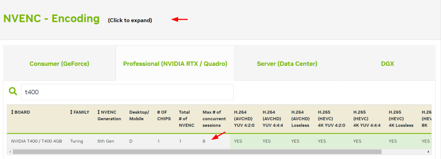Viewport: 441px width, 159px height.
Task: Sort table by FAMILY column arrows
Action: pos(71,112)
